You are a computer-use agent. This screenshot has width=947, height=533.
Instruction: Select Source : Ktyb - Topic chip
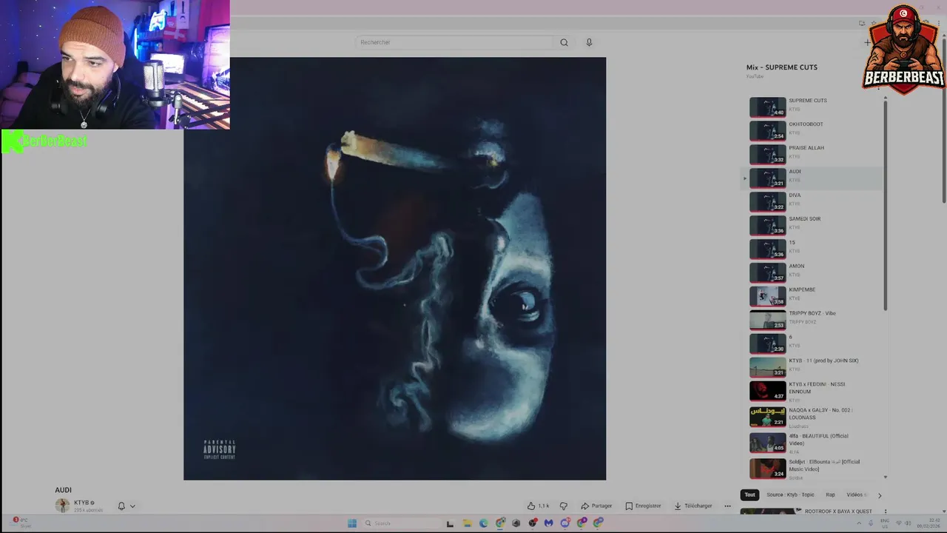(790, 495)
